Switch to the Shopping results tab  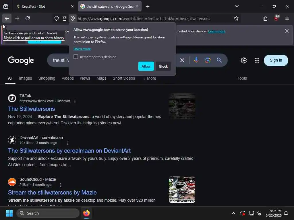47,78
